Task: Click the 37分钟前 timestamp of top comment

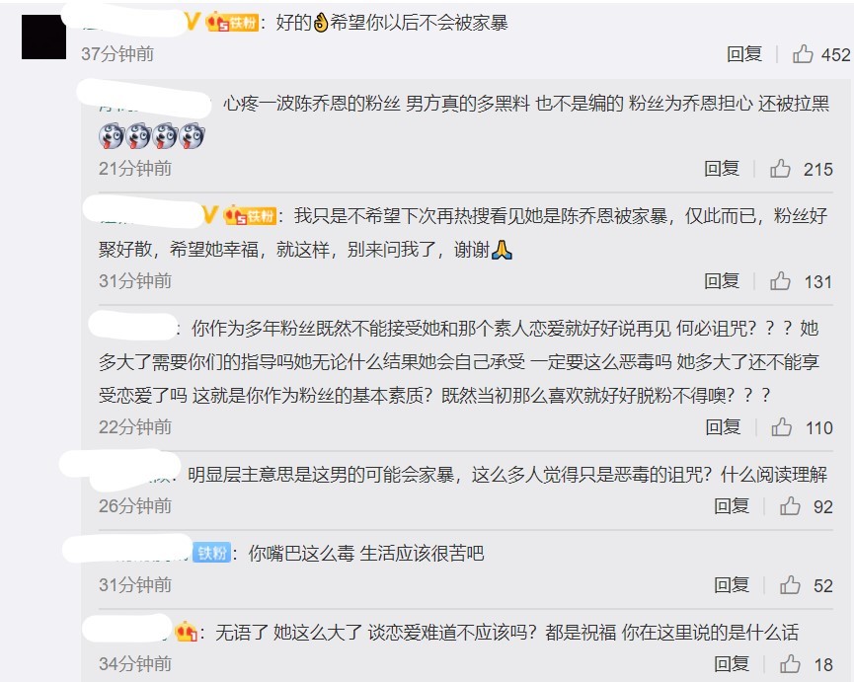Action: coord(117,54)
